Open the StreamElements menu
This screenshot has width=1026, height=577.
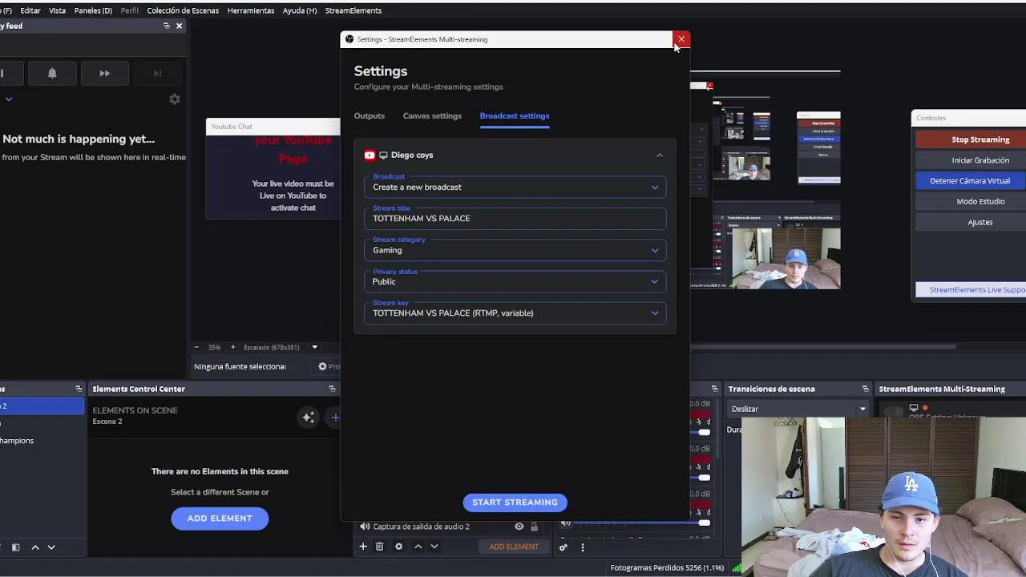click(x=353, y=10)
